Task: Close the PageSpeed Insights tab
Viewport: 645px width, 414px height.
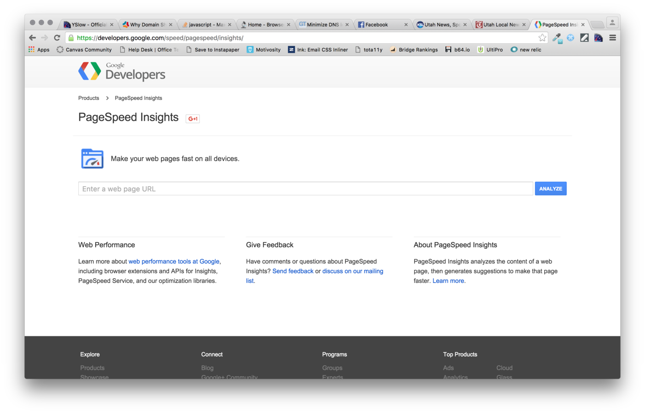Action: coord(583,25)
